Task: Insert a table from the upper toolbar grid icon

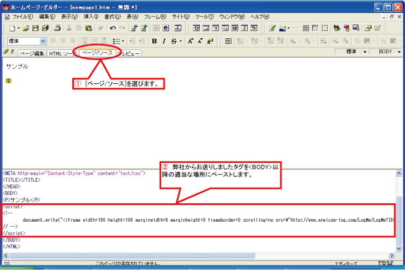Action: [305, 28]
